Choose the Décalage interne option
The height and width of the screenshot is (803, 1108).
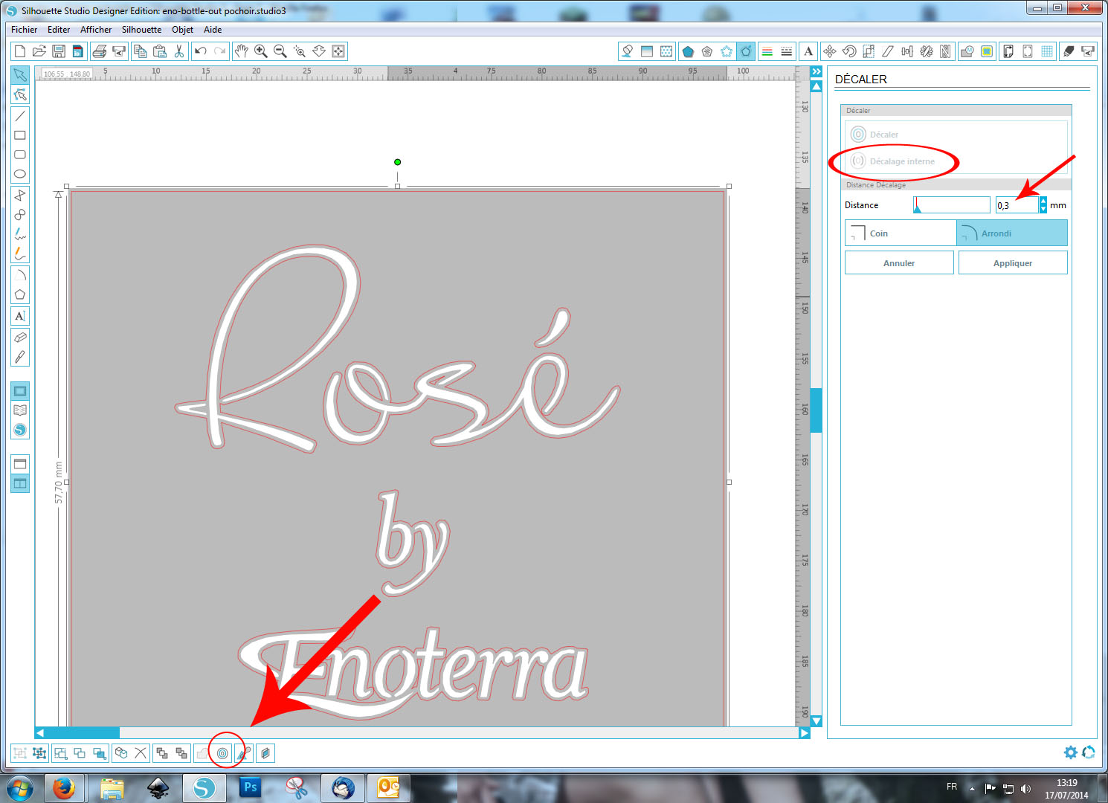893,161
